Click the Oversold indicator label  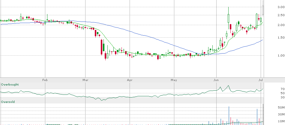tap(8, 102)
